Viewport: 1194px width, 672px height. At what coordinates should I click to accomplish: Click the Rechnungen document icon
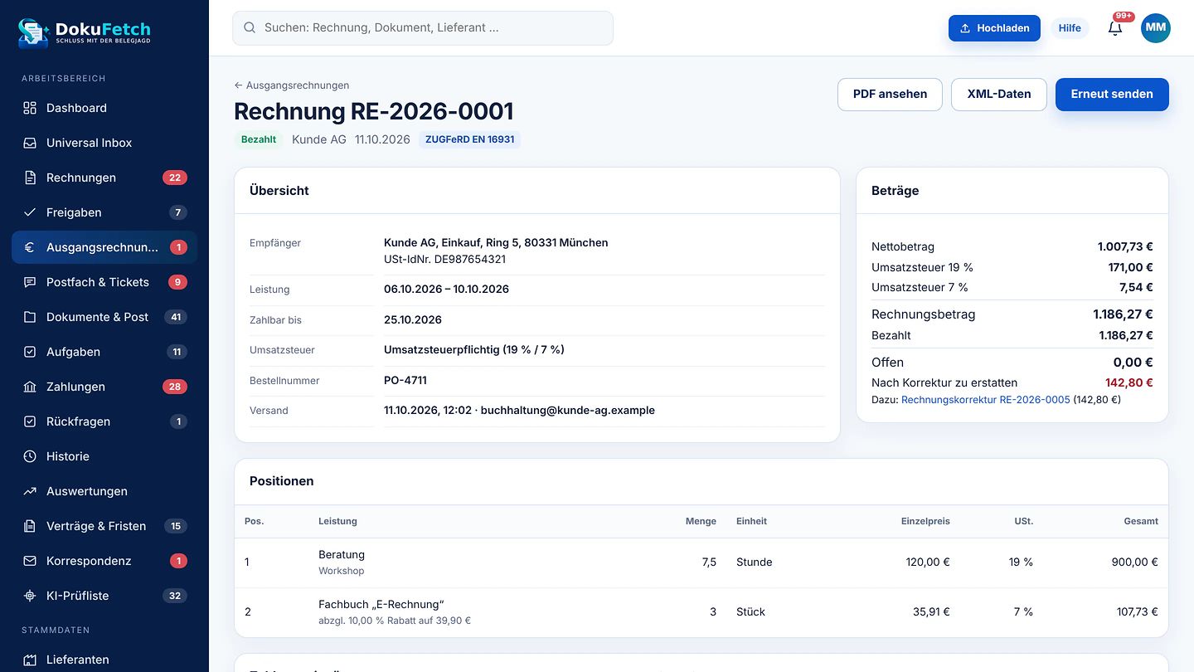(30, 178)
